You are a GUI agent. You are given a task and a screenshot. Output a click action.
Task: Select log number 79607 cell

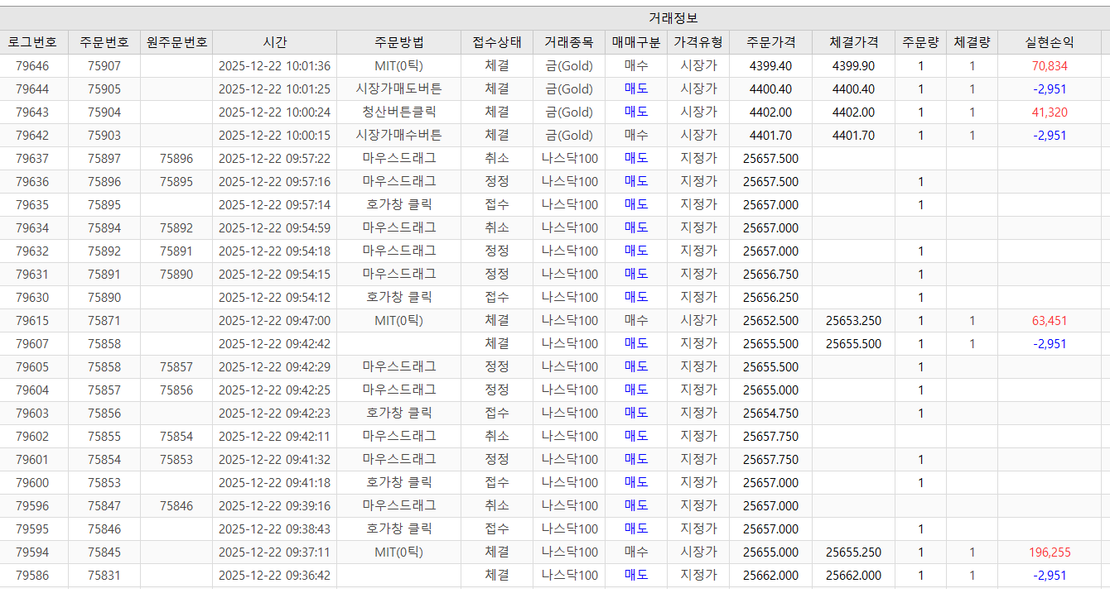point(32,344)
